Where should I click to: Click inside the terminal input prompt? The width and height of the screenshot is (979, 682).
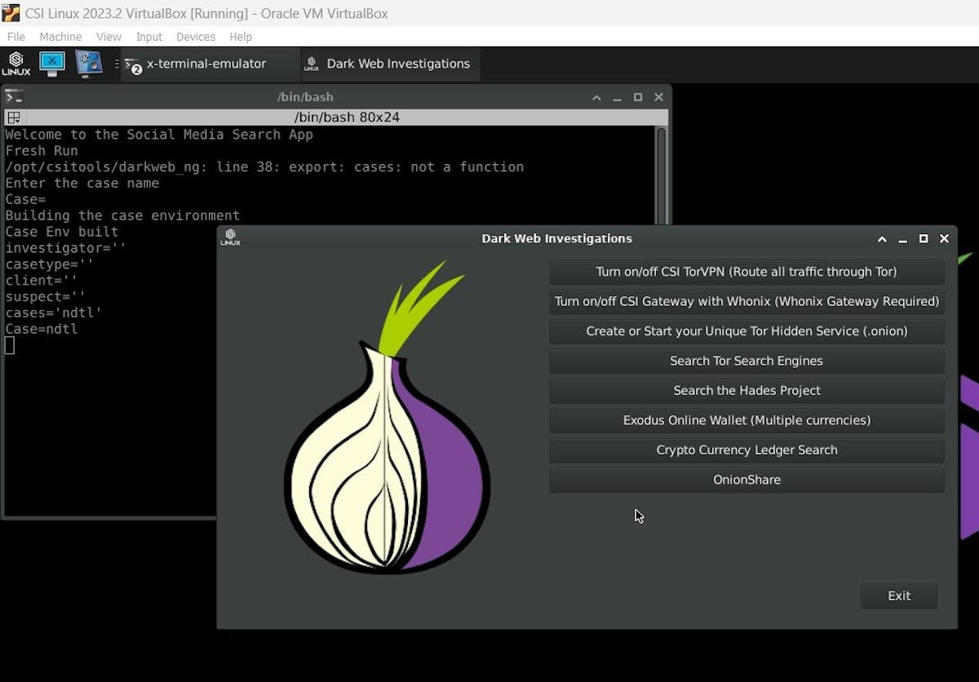(x=9, y=344)
